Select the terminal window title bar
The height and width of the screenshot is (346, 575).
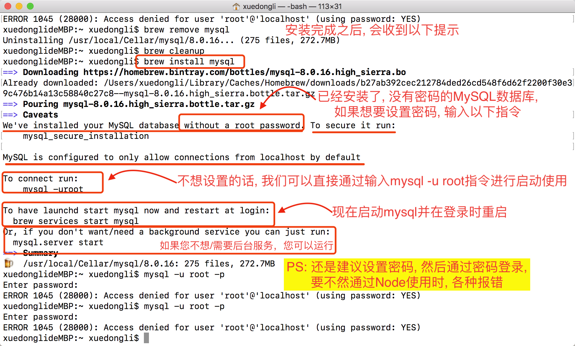pyautogui.click(x=287, y=6)
